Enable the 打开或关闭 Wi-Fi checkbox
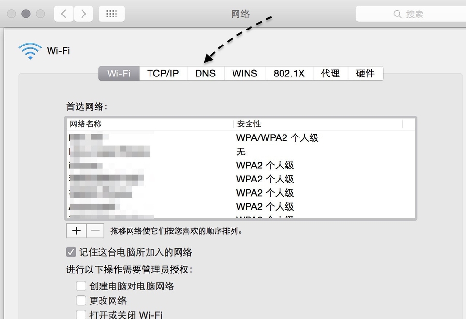 [x=81, y=314]
